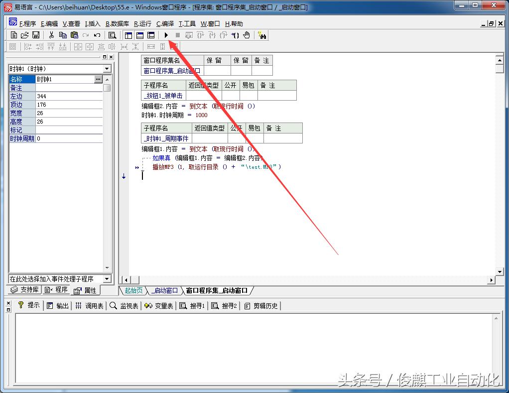
Task: Select the Cut tool in the toolbar
Action: (x=51, y=35)
